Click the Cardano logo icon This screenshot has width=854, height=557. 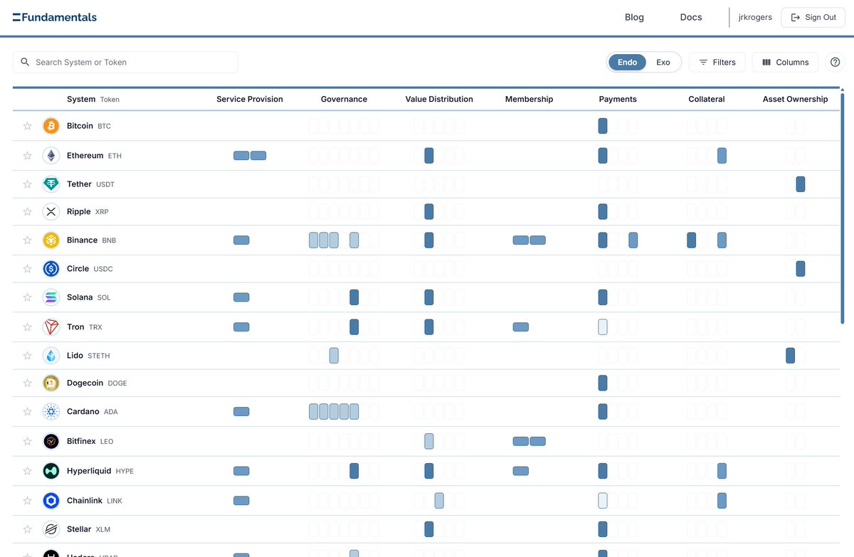[51, 411]
